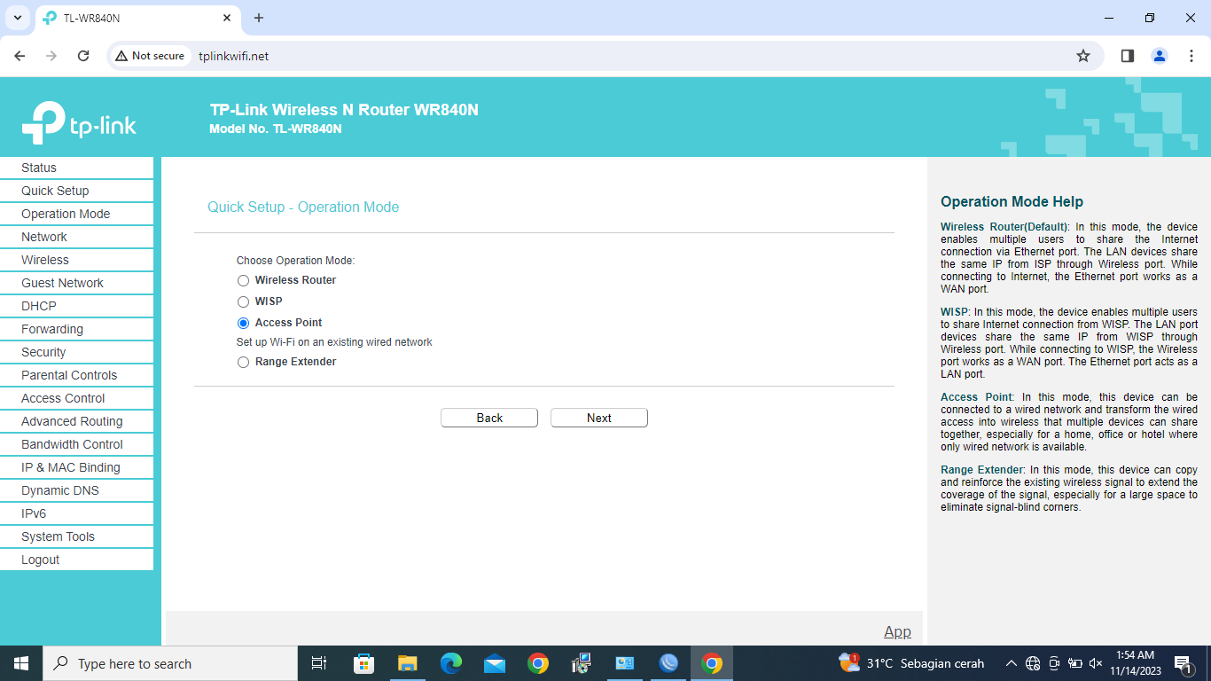The image size is (1211, 681).
Task: Select Wireless Router operation mode
Action: tap(243, 280)
